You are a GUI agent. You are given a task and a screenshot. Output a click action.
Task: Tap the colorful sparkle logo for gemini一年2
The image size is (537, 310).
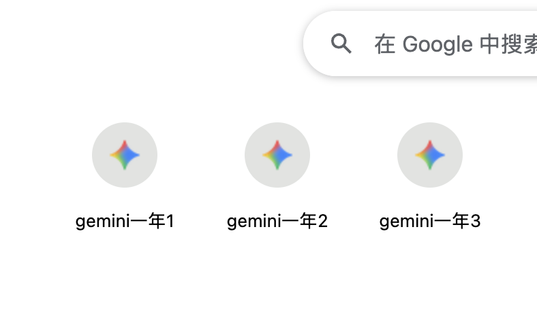pos(277,155)
